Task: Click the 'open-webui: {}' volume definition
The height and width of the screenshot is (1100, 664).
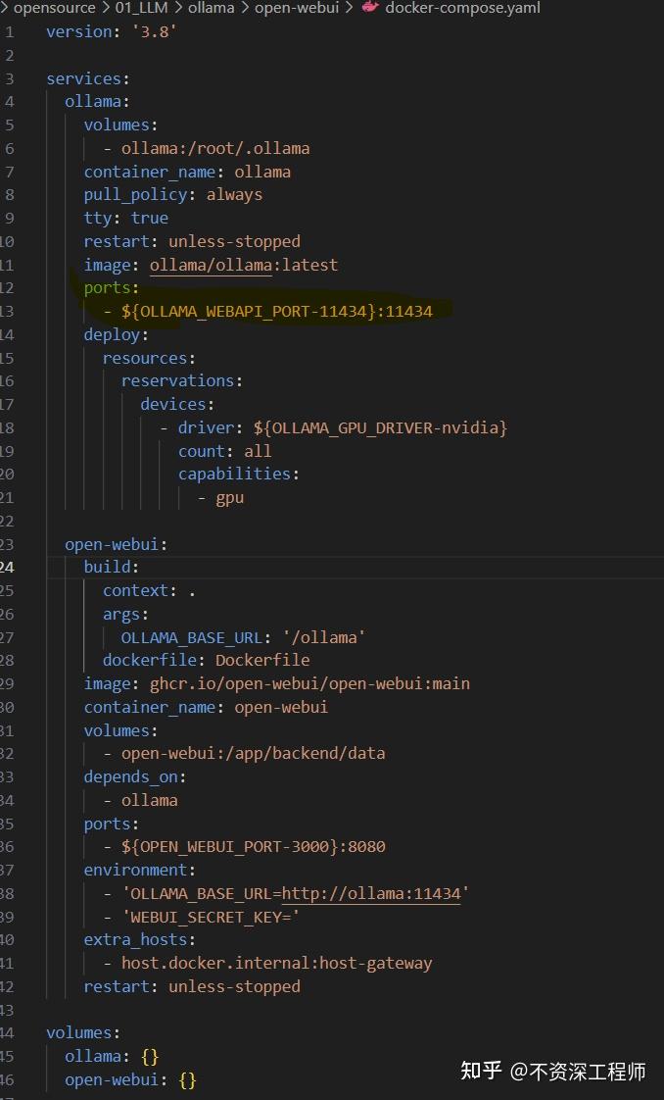Action: 131,1079
